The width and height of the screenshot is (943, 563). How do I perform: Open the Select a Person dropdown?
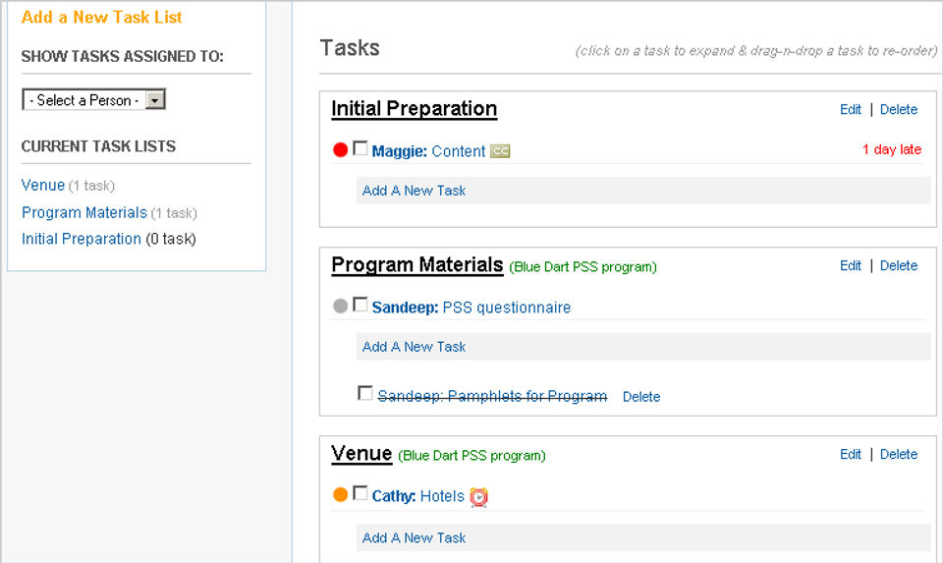(x=94, y=100)
